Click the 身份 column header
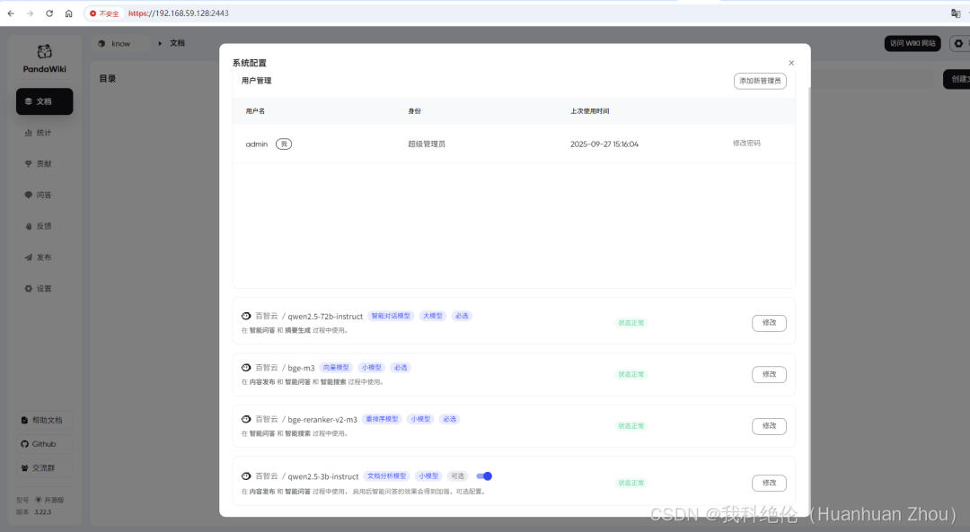This screenshot has height=532, width=970. click(414, 111)
